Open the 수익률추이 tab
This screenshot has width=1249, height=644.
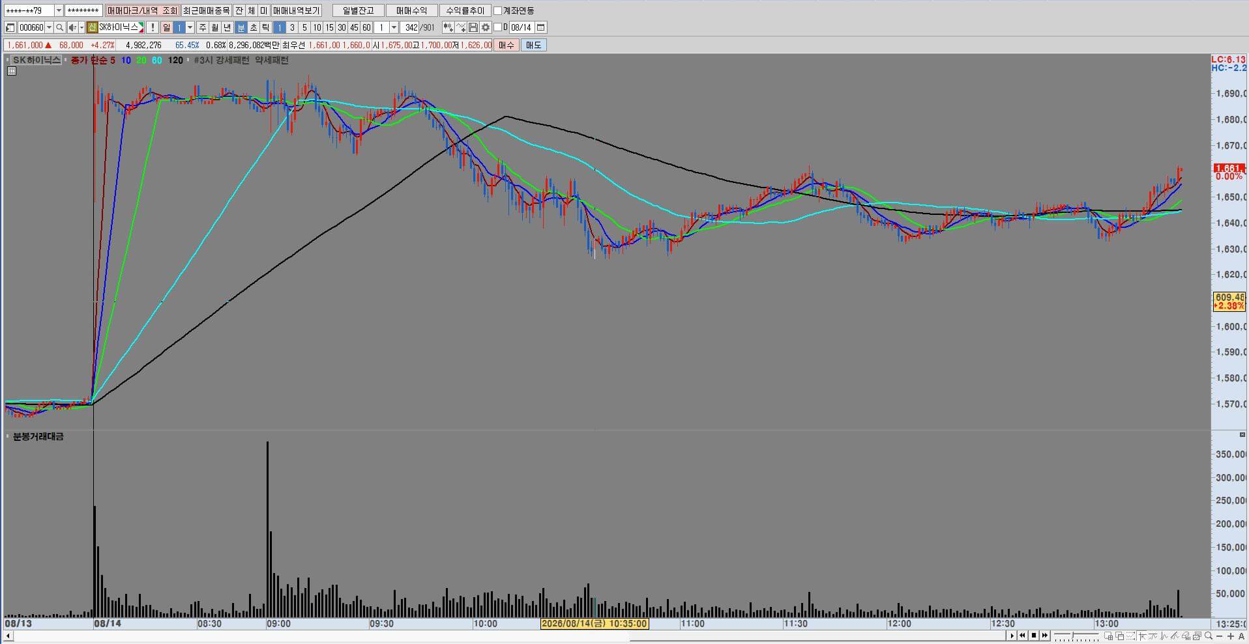[x=464, y=10]
